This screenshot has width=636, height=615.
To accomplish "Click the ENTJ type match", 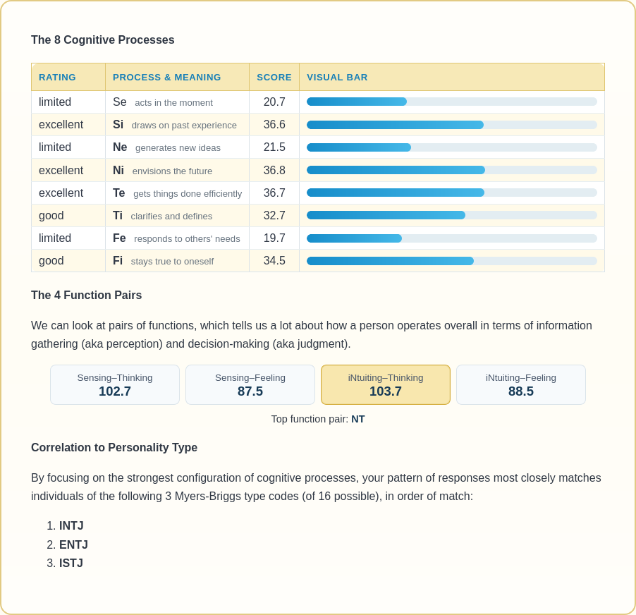I will coord(73,544).
